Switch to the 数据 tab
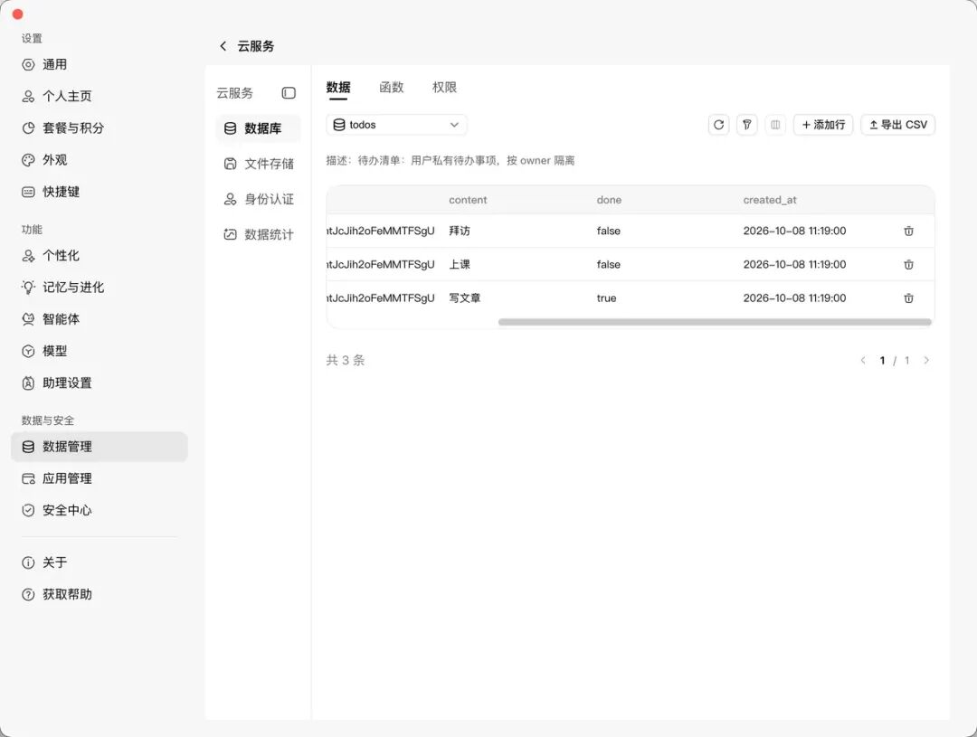977x737 pixels. point(338,87)
